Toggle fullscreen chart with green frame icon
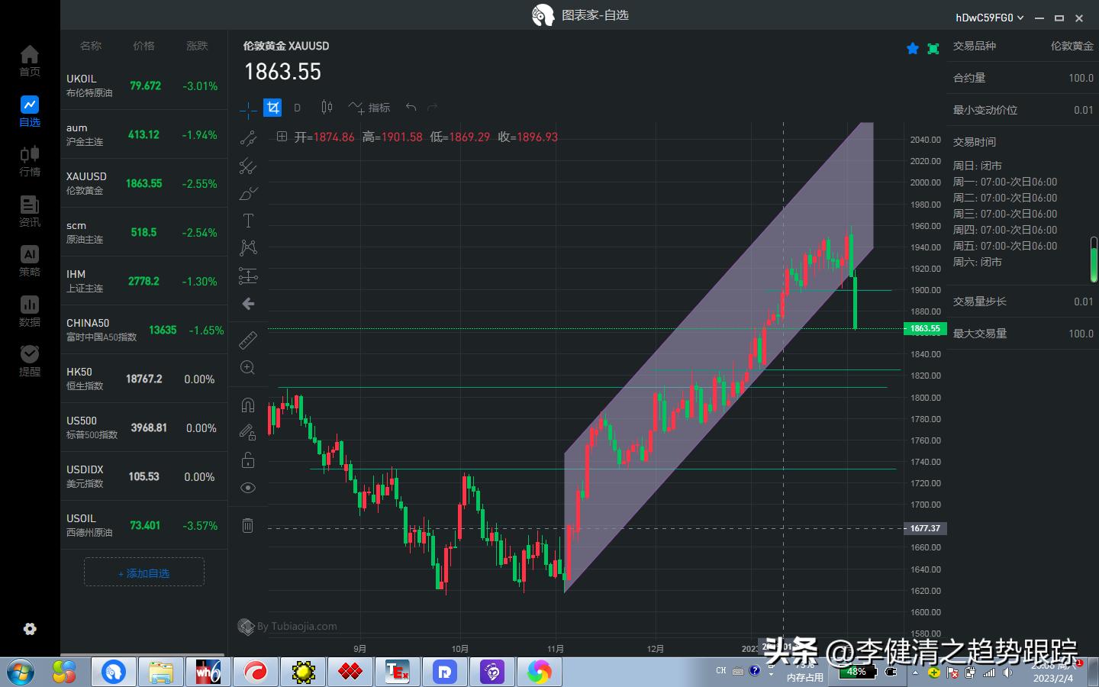The height and width of the screenshot is (687, 1099). click(933, 49)
